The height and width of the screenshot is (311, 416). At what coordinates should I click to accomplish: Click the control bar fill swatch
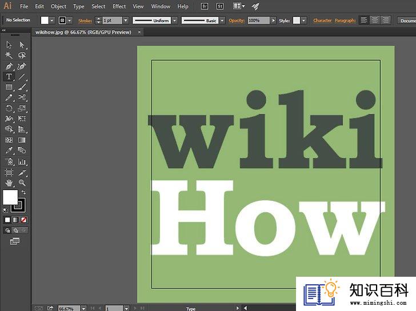click(45, 20)
